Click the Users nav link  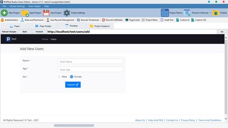coord(53,39)
